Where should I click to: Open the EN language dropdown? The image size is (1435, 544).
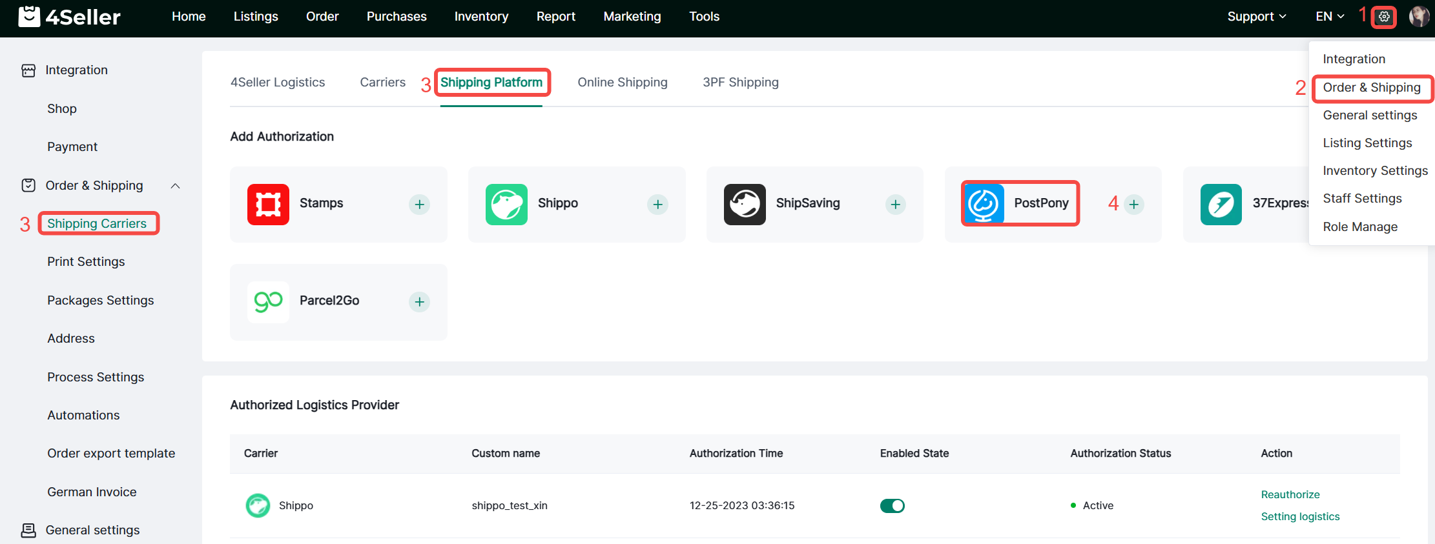click(x=1330, y=17)
